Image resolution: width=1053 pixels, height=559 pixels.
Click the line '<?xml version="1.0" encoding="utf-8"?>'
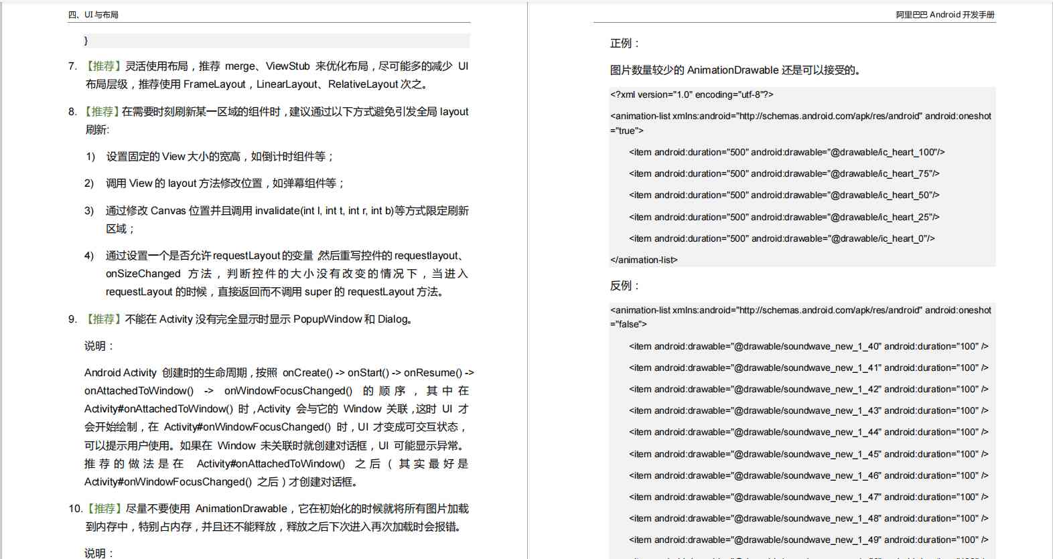(x=692, y=94)
